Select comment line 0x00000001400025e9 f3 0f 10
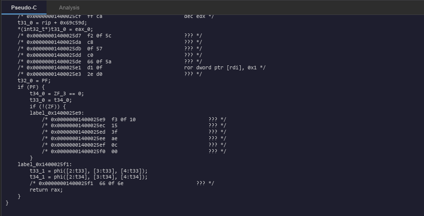Image resolution: width=424 pixels, height=216 pixels. (x=134, y=119)
